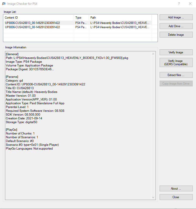This screenshot has height=209, width=196.
Task: Click Number of Scenarios: 1 line
Action: pos(22,137)
